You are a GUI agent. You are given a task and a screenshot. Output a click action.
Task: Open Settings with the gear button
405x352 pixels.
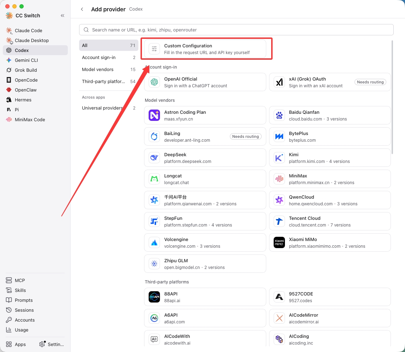[x=52, y=344]
